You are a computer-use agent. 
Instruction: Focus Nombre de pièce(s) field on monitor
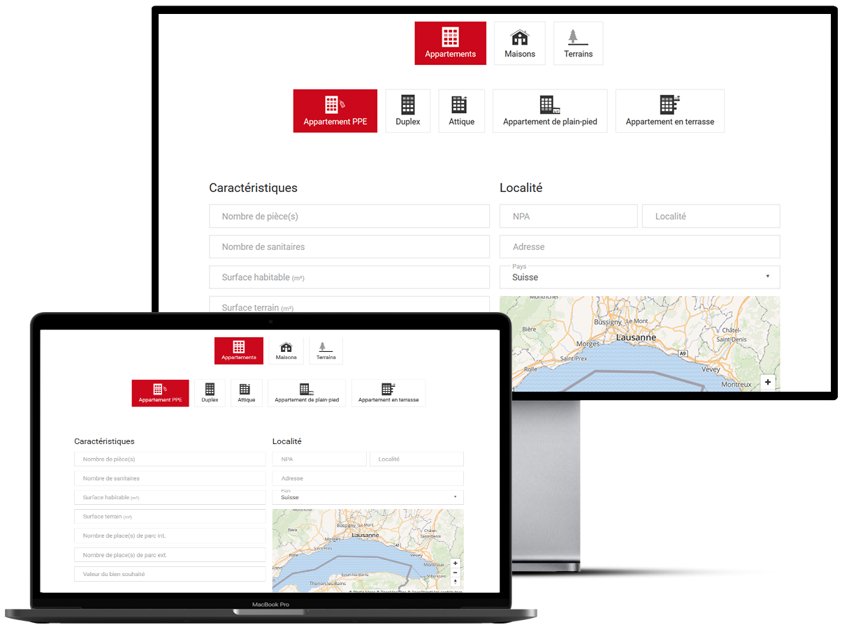[349, 216]
